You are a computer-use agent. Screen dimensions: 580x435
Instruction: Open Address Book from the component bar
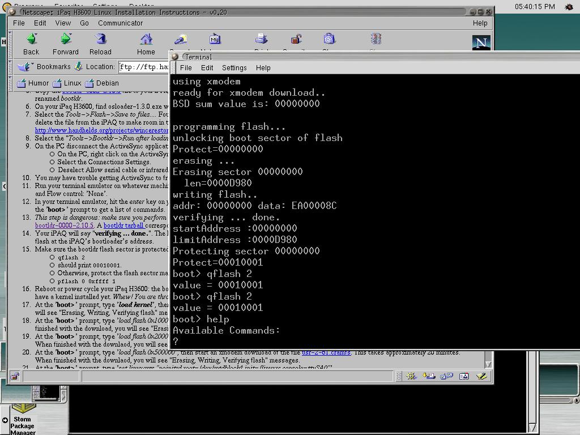pyautogui.click(x=464, y=376)
